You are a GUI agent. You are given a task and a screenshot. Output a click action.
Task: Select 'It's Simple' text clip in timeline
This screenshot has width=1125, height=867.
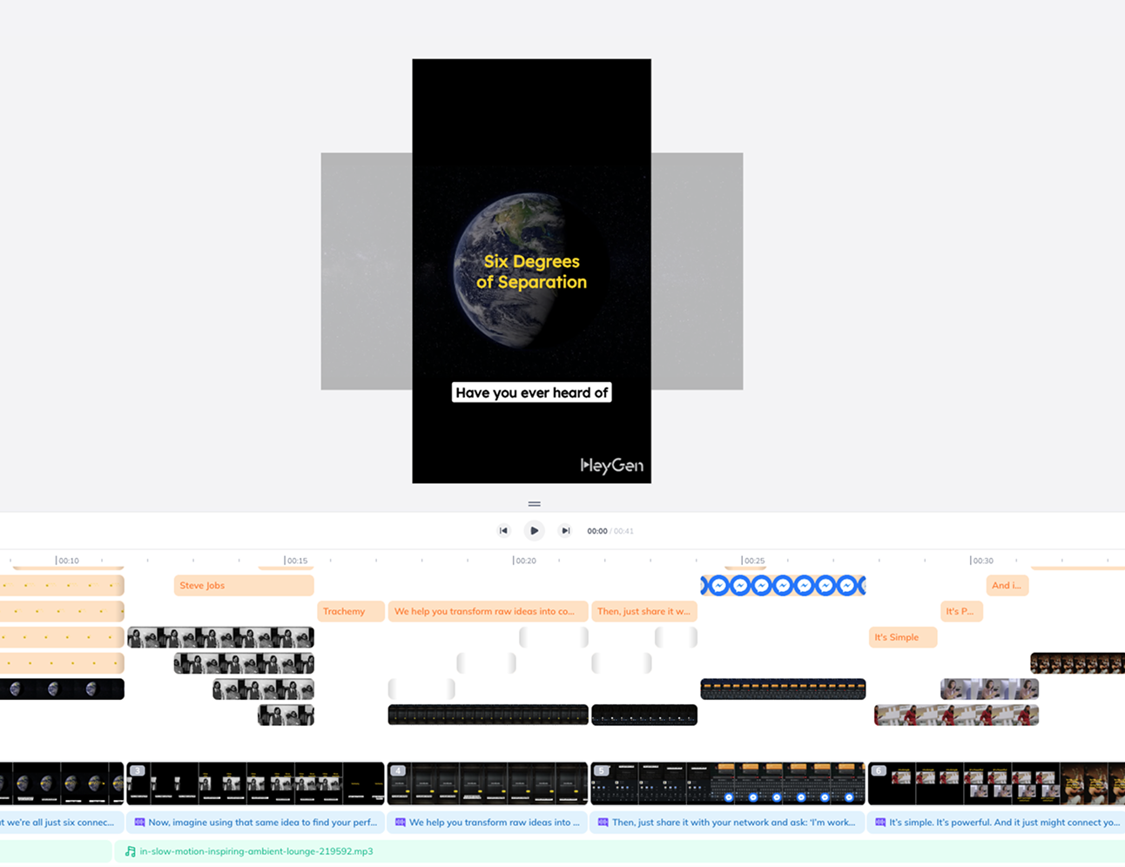tap(902, 637)
